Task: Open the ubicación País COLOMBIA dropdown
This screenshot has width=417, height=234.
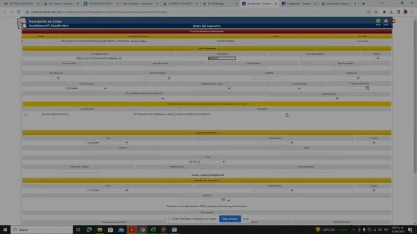Action: 108,143
